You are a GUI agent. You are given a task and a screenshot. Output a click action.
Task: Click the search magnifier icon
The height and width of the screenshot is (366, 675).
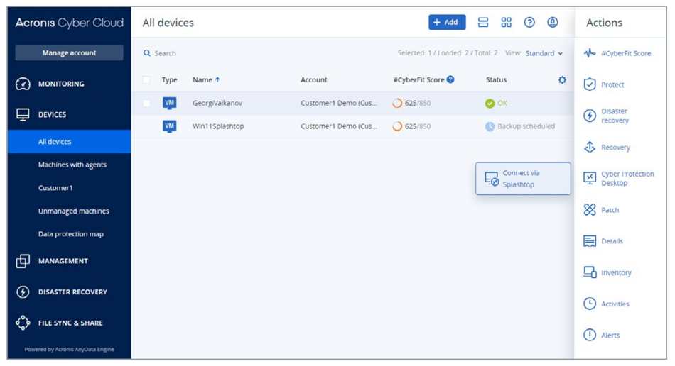[147, 53]
